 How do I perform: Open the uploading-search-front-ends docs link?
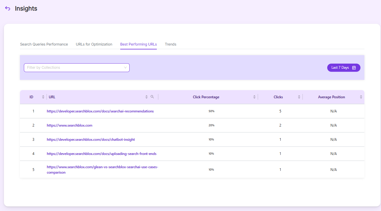click(x=102, y=154)
